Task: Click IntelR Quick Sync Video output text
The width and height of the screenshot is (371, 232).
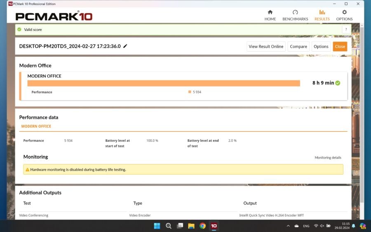Action: (x=271, y=215)
